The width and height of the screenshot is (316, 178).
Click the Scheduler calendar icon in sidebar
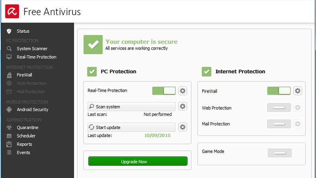point(9,136)
